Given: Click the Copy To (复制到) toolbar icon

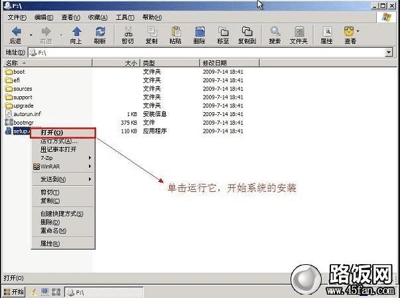Looking at the screenshot, I should pos(247,32).
